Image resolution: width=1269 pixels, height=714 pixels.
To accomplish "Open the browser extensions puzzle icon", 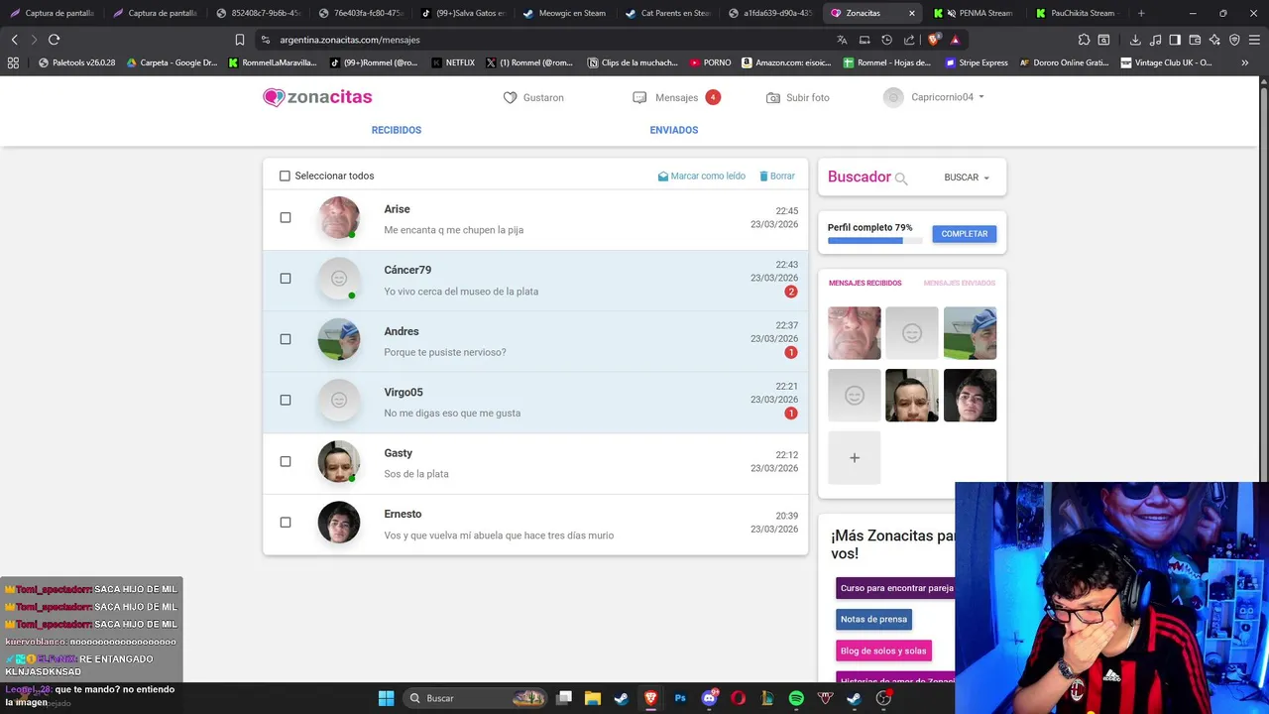I will 1084,40.
